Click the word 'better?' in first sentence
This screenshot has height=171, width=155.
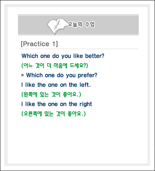point(95,56)
